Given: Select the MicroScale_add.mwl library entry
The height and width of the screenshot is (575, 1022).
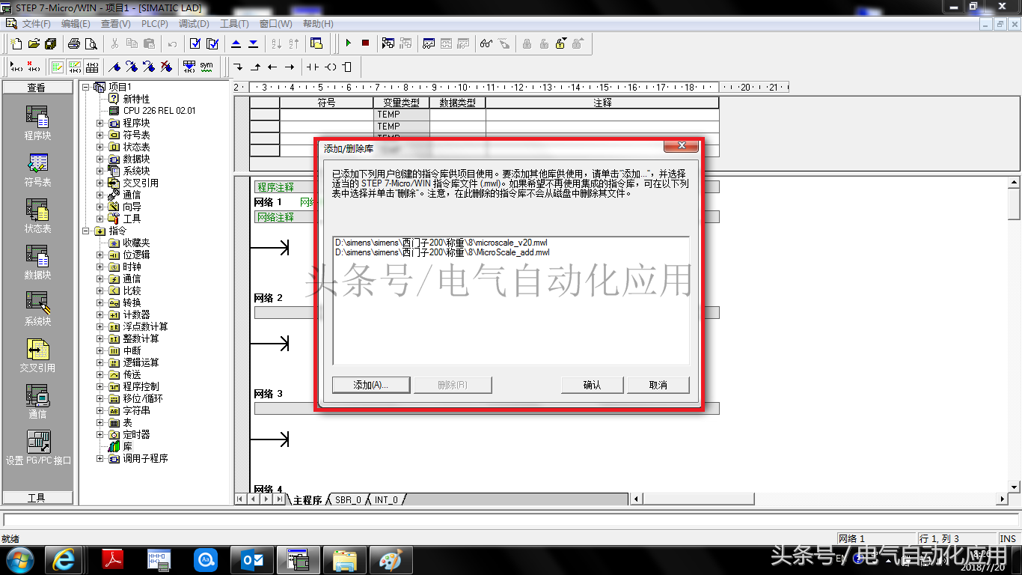Looking at the screenshot, I should click(442, 252).
